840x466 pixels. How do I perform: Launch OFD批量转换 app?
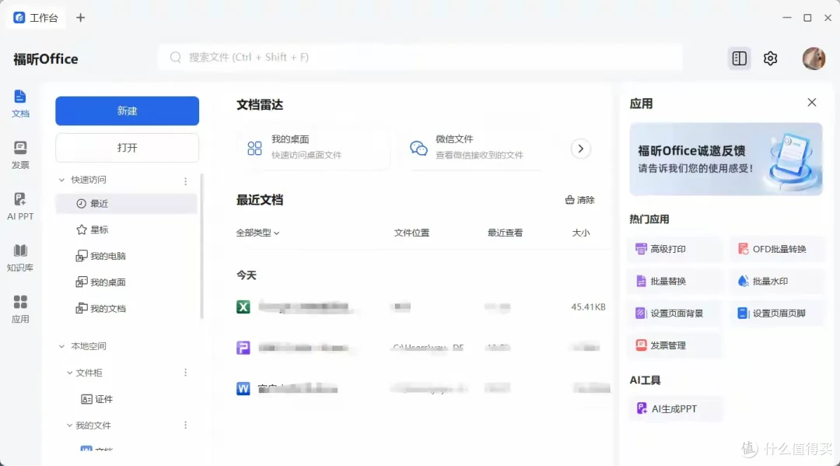point(777,249)
